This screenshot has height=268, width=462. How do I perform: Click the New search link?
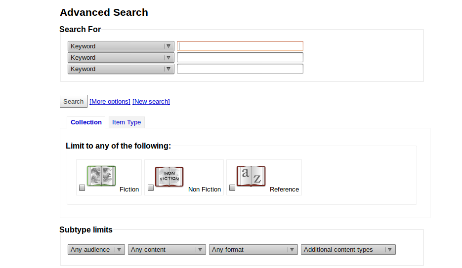tap(151, 102)
